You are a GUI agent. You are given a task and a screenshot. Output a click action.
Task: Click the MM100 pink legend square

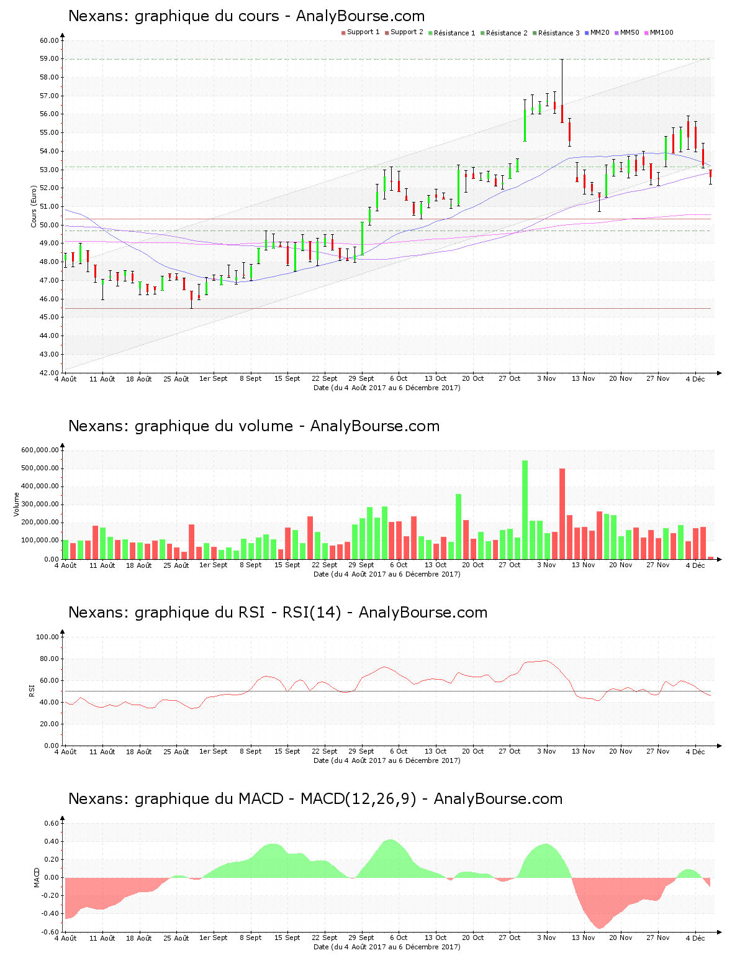(646, 33)
